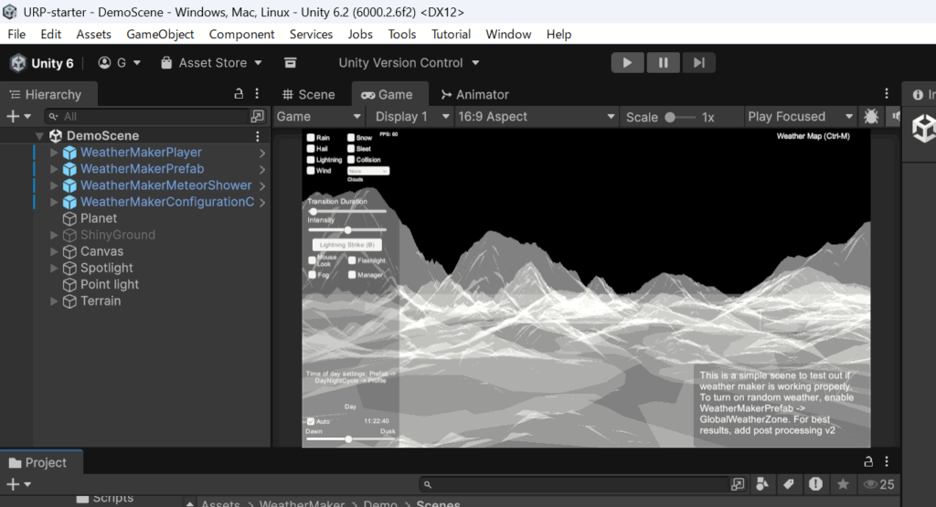Viewport: 936px width, 507px height.
Task: Click Search by Type icon in Project
Action: click(762, 484)
